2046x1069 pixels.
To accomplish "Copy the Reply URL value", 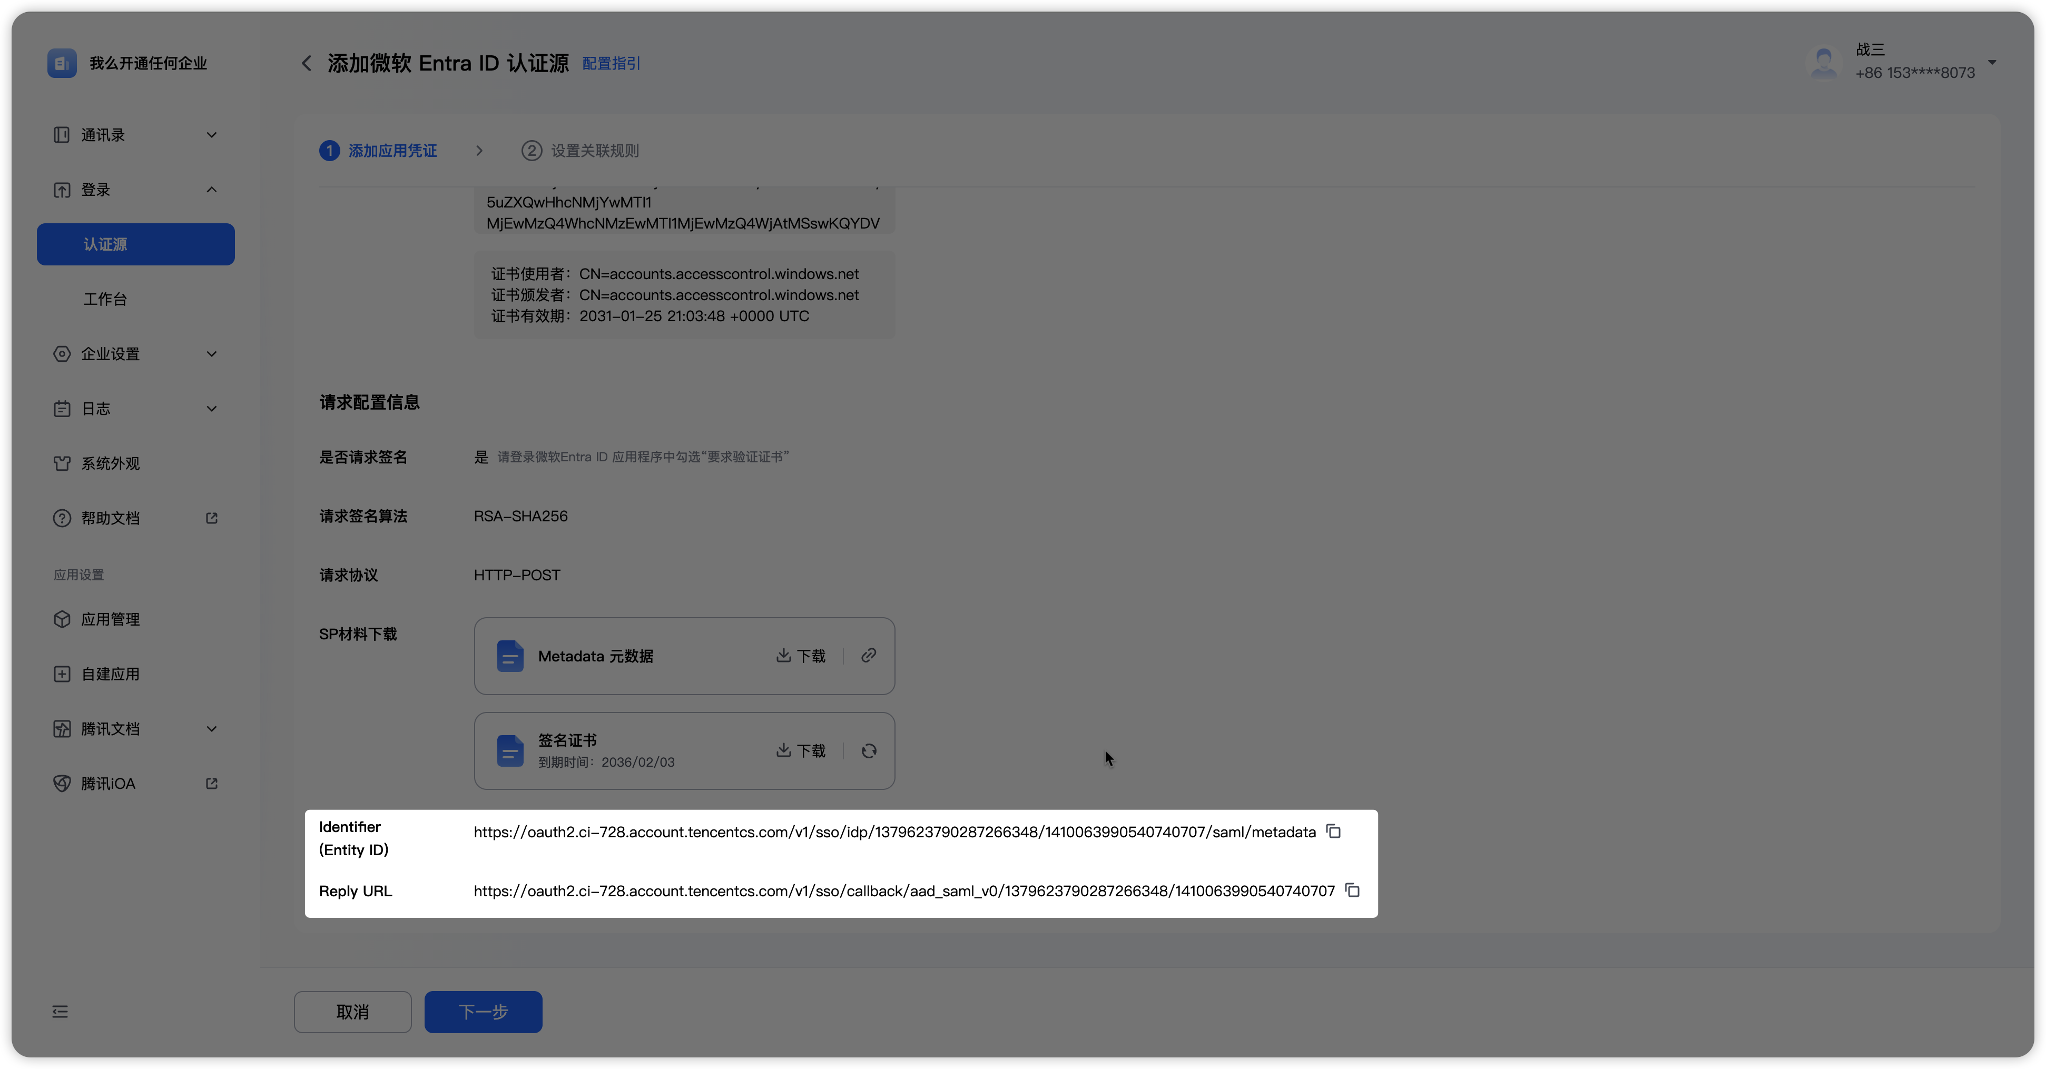I will click(x=1353, y=890).
